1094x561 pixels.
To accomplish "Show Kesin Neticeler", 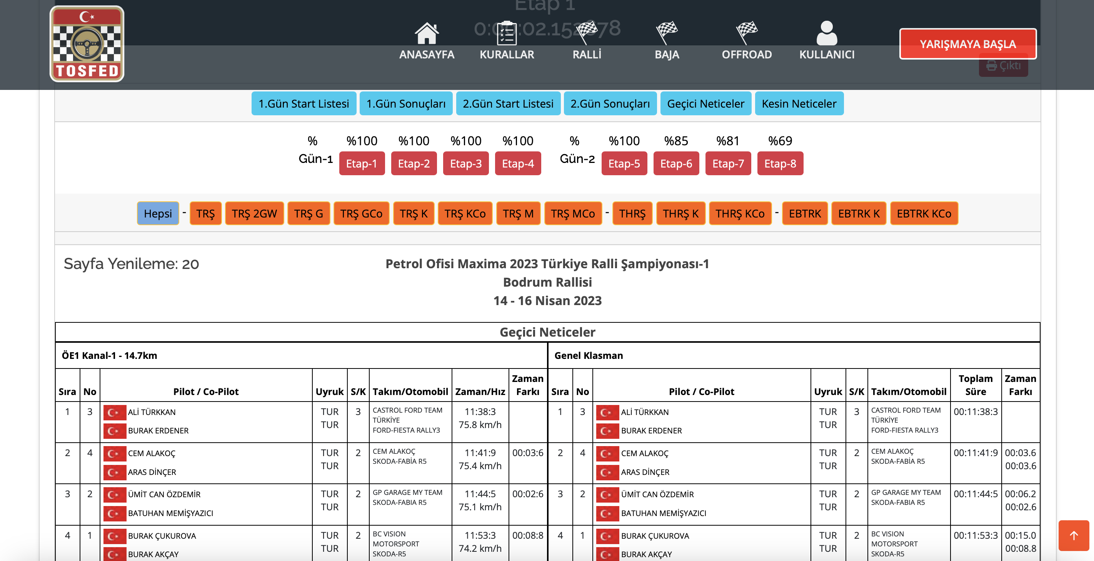I will 799,103.
